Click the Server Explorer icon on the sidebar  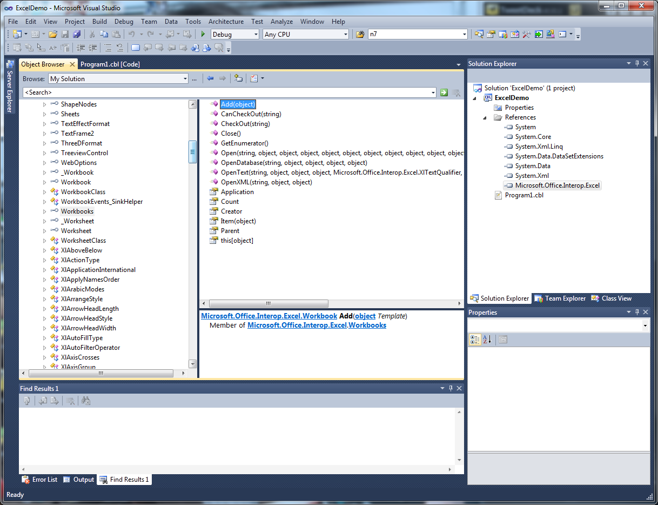click(9, 64)
